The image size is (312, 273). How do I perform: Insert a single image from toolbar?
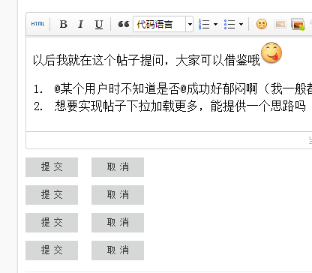pyautogui.click(x=280, y=24)
